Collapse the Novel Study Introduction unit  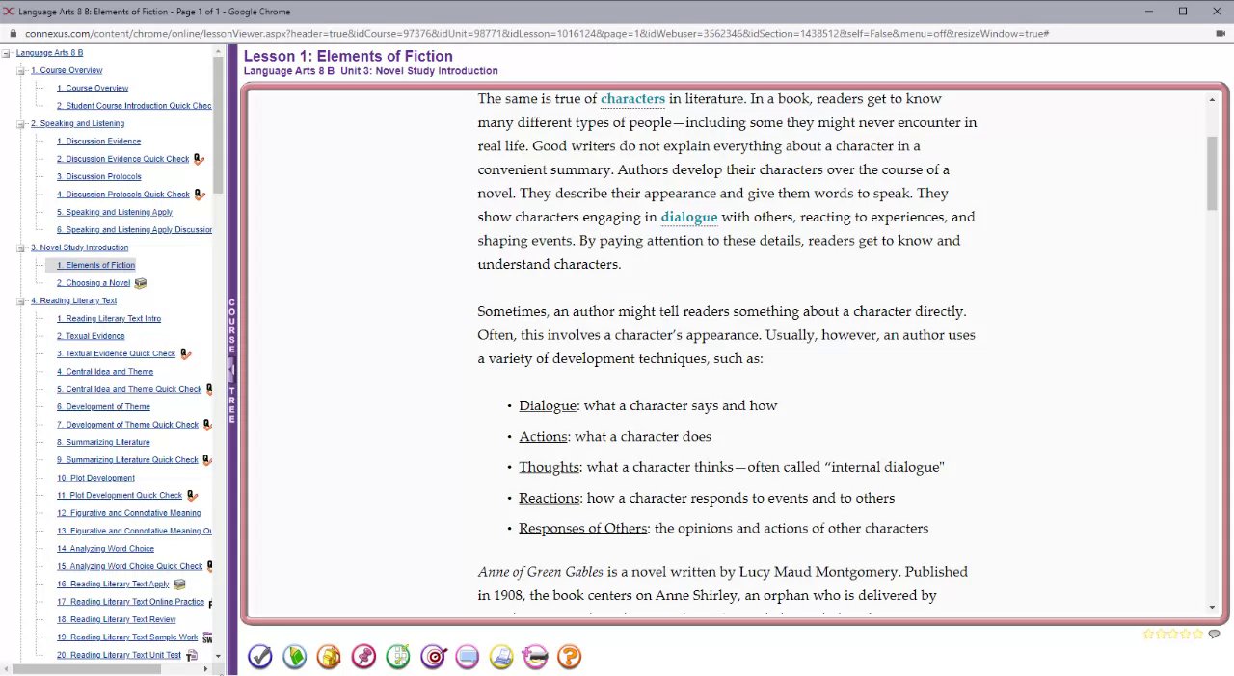[21, 247]
